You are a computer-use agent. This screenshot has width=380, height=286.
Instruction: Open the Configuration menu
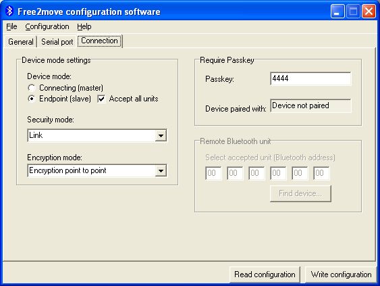coord(47,26)
